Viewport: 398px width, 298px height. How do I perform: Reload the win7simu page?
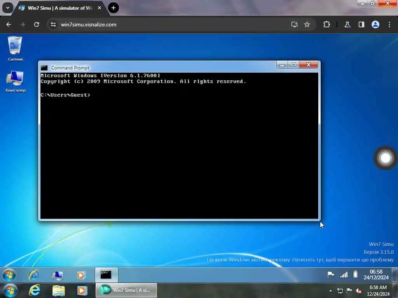(37, 24)
